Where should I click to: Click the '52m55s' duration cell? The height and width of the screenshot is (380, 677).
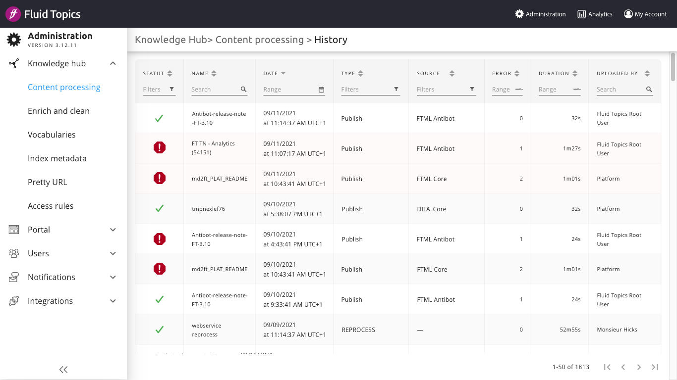click(570, 330)
